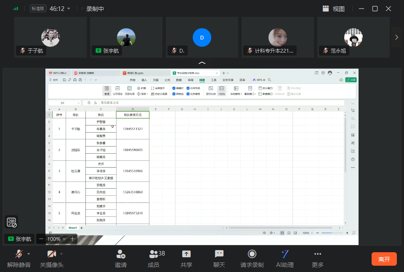Open the 邀请 invite participants icon

tap(121, 254)
